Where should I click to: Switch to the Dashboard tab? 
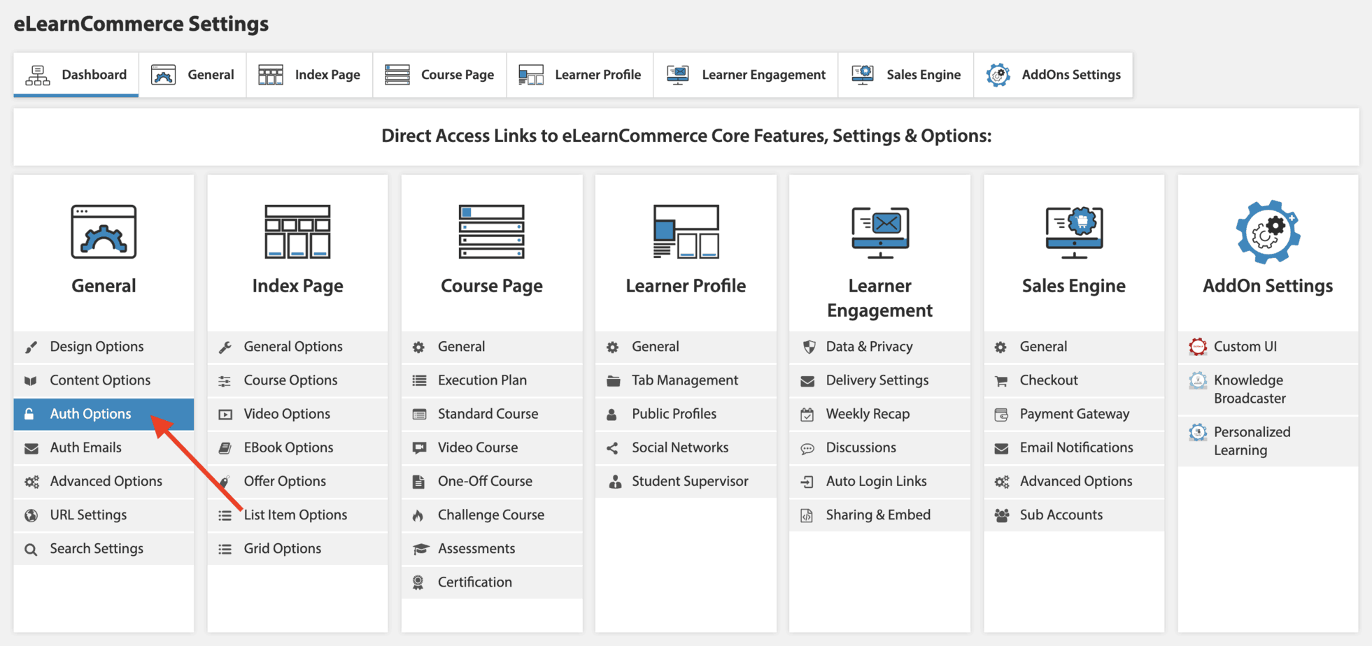tap(76, 74)
